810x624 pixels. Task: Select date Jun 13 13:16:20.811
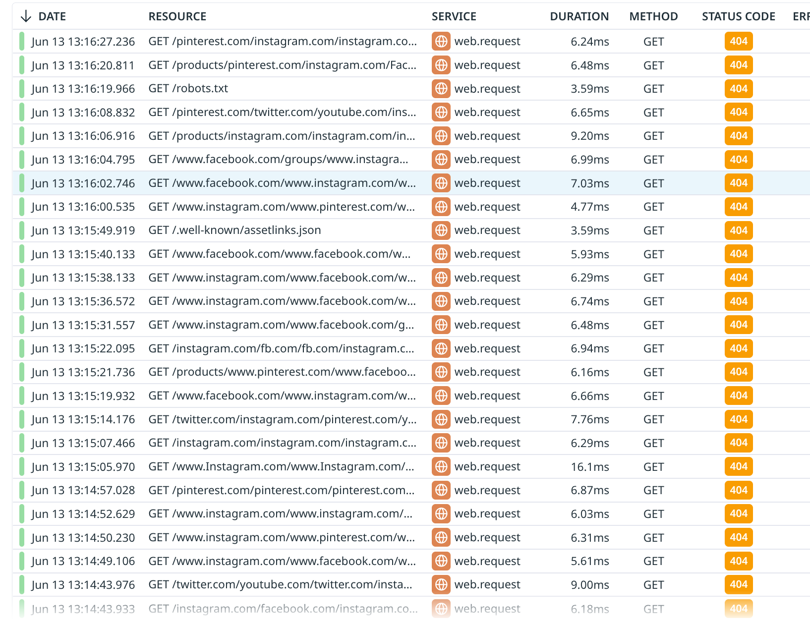pos(83,65)
